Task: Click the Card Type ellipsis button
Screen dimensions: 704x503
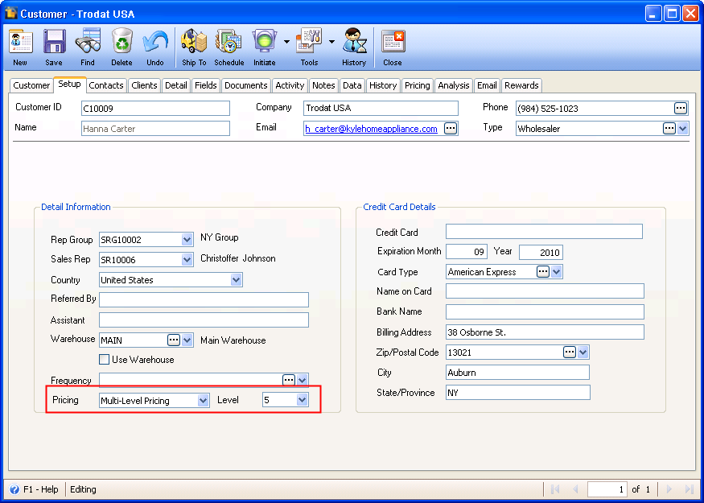Action: (x=543, y=272)
